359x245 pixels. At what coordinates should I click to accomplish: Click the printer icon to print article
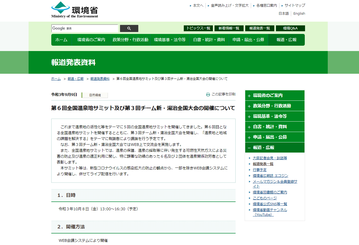[208, 95]
